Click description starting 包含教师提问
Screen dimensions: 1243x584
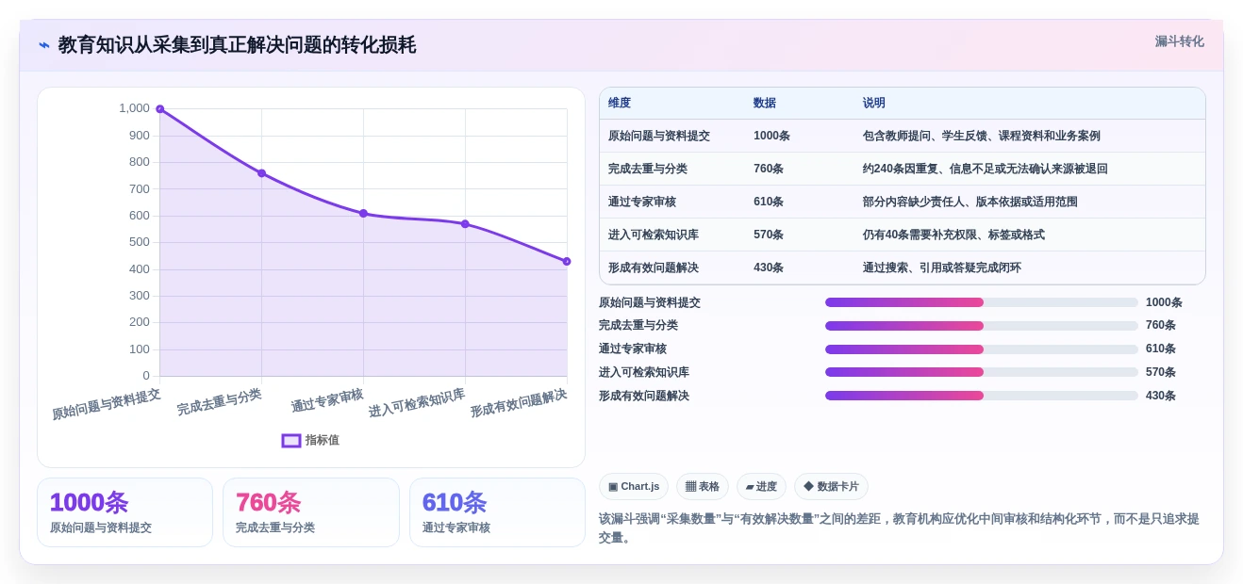pyautogui.click(x=982, y=136)
